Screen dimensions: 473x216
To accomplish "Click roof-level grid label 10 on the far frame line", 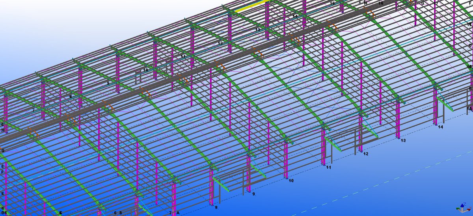I will (x=146, y=70).
